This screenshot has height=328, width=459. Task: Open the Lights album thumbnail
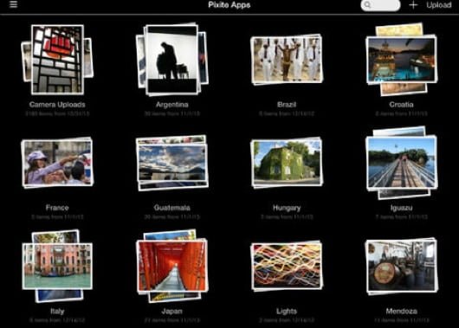click(287, 266)
